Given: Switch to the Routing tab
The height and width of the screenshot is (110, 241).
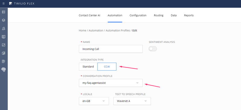Looking at the screenshot, I should point(158,15).
